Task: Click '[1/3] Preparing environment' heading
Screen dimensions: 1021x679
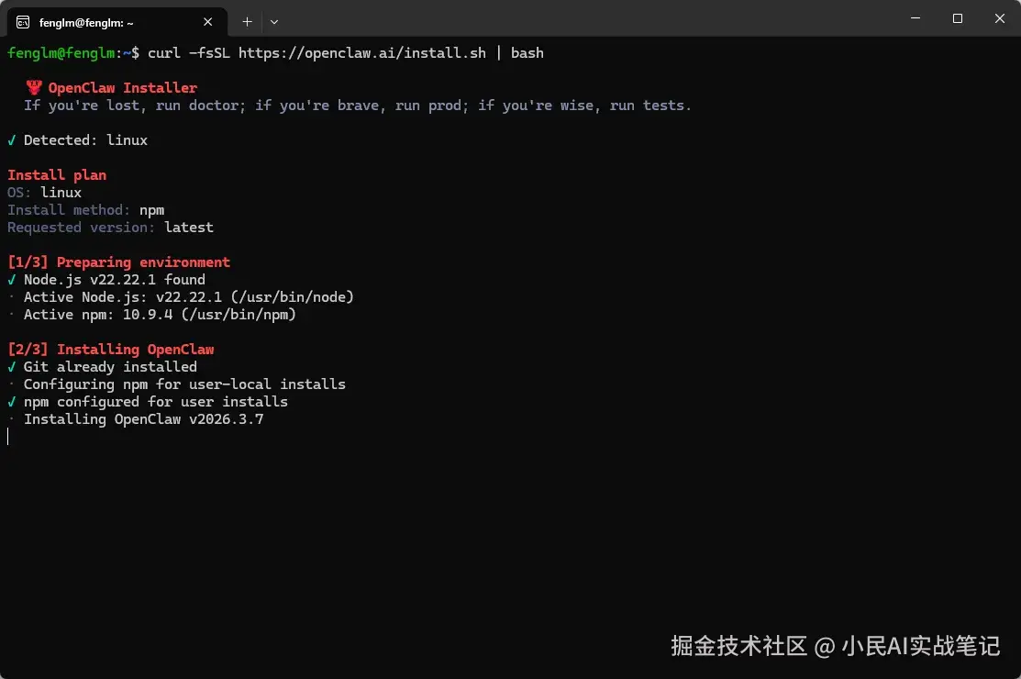Action: tap(118, 262)
